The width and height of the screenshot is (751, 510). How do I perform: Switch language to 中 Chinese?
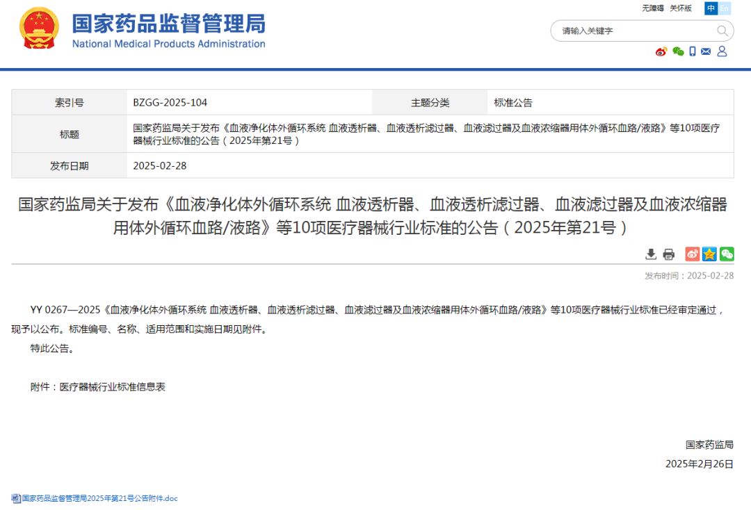click(711, 8)
